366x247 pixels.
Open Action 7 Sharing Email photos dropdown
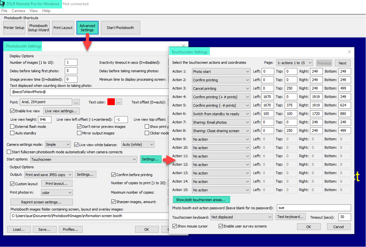click(x=221, y=122)
